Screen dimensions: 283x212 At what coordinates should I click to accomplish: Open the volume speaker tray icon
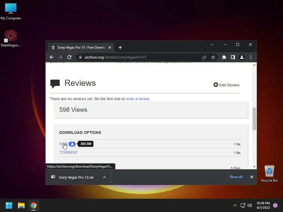[250, 205]
